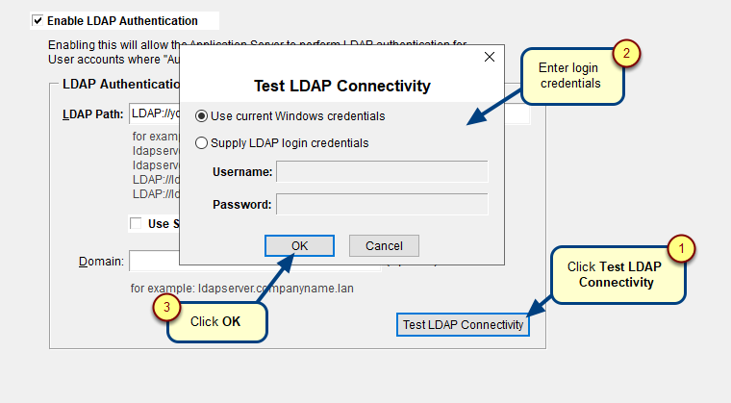The width and height of the screenshot is (731, 403).
Task: Uncheck Enable LDAP Authentication checkbox
Action: click(x=38, y=21)
